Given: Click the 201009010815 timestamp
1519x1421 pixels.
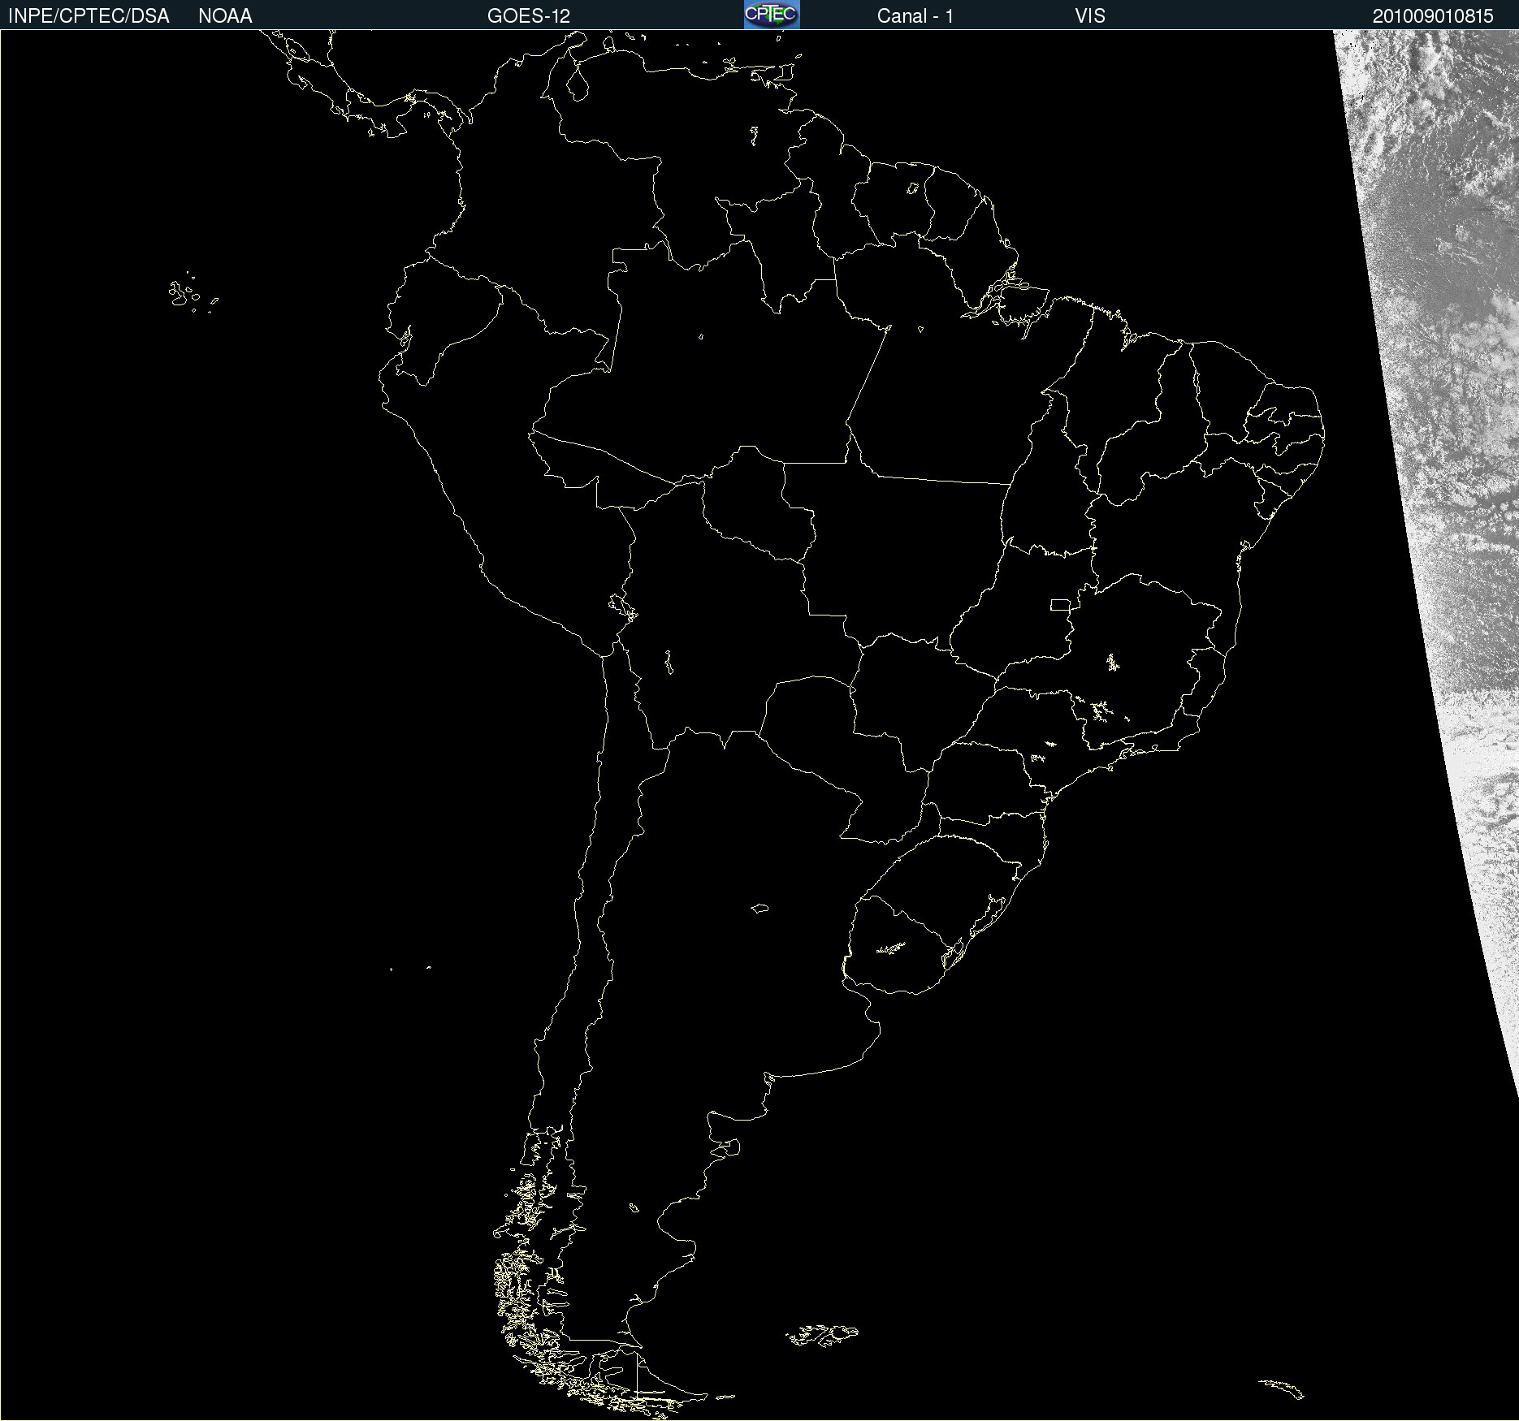Looking at the screenshot, I should tap(1433, 16).
